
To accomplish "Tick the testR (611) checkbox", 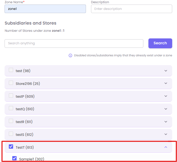I will [11, 121].
